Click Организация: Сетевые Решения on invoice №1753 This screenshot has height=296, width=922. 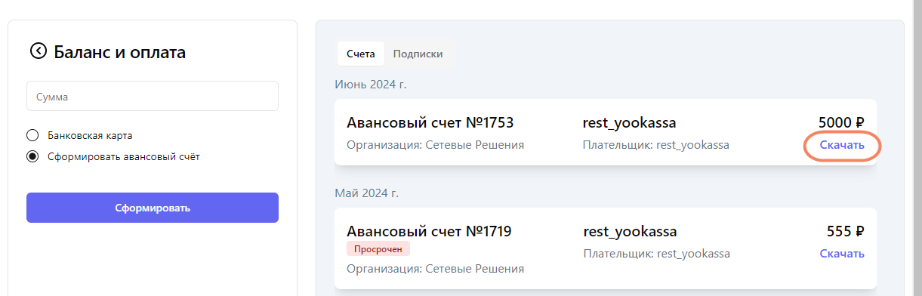click(435, 145)
